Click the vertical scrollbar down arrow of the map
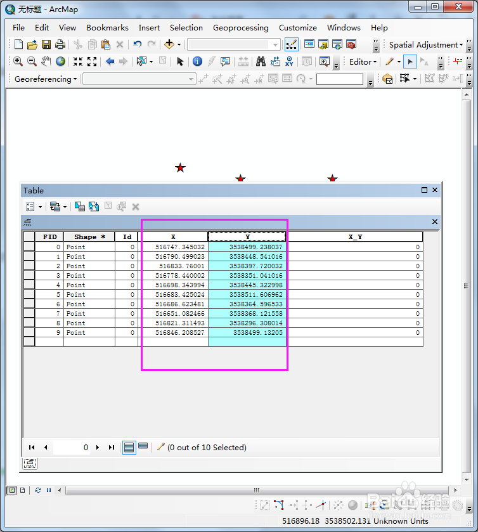478x532 pixels. (x=467, y=479)
